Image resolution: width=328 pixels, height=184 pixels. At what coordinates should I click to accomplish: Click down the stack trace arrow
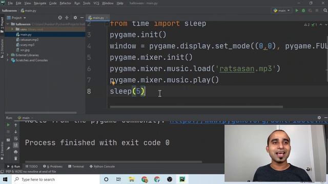(16, 132)
